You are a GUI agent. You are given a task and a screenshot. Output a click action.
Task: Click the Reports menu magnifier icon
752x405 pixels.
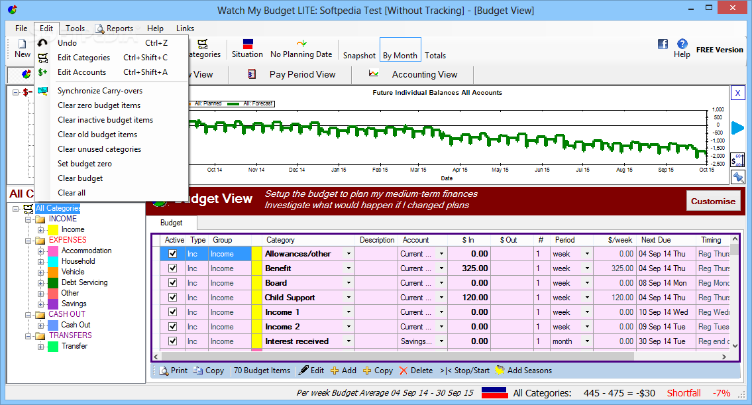[x=100, y=29]
